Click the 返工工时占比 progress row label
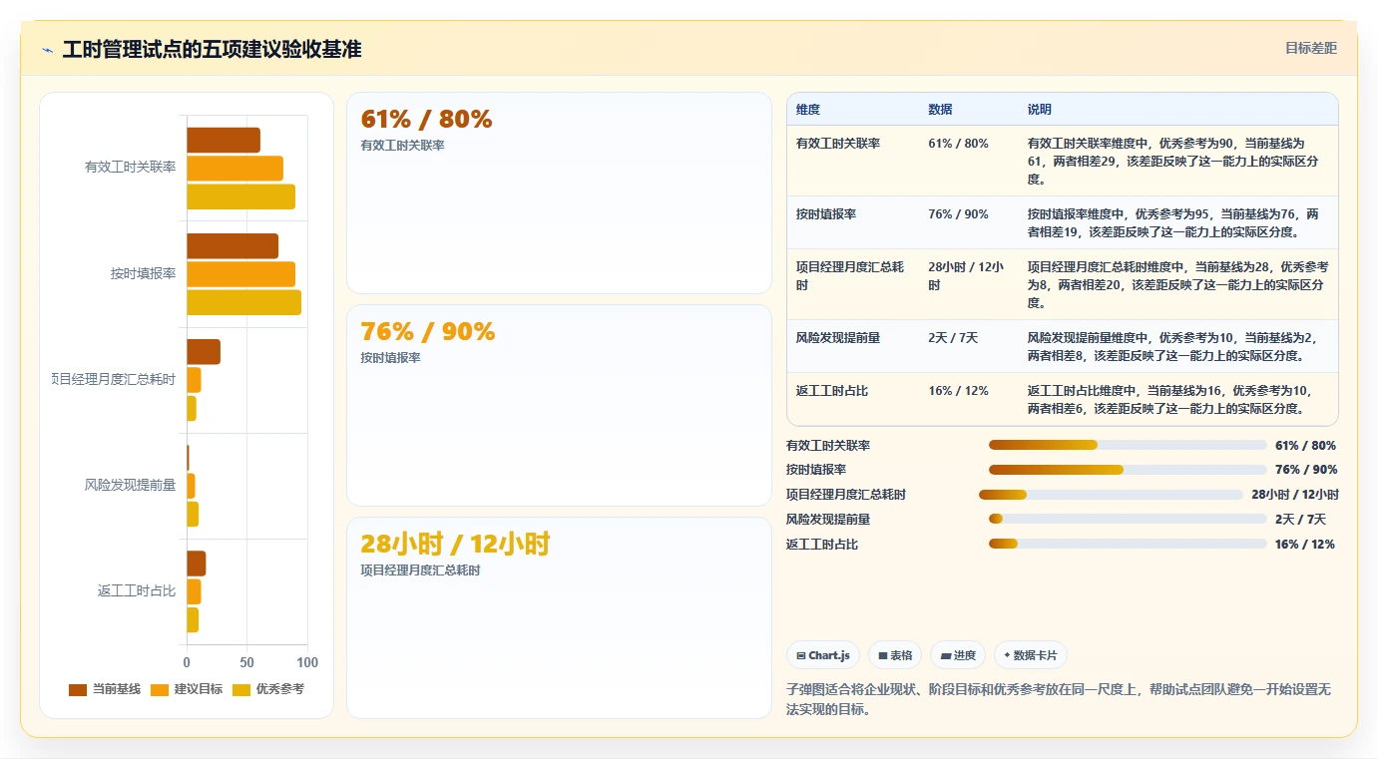This screenshot has width=1378, height=759. (x=822, y=544)
